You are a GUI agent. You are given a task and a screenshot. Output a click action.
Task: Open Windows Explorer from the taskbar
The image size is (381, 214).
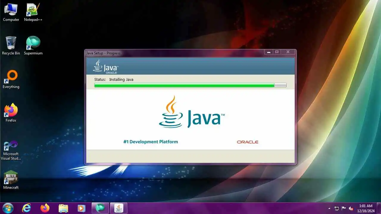(63, 208)
